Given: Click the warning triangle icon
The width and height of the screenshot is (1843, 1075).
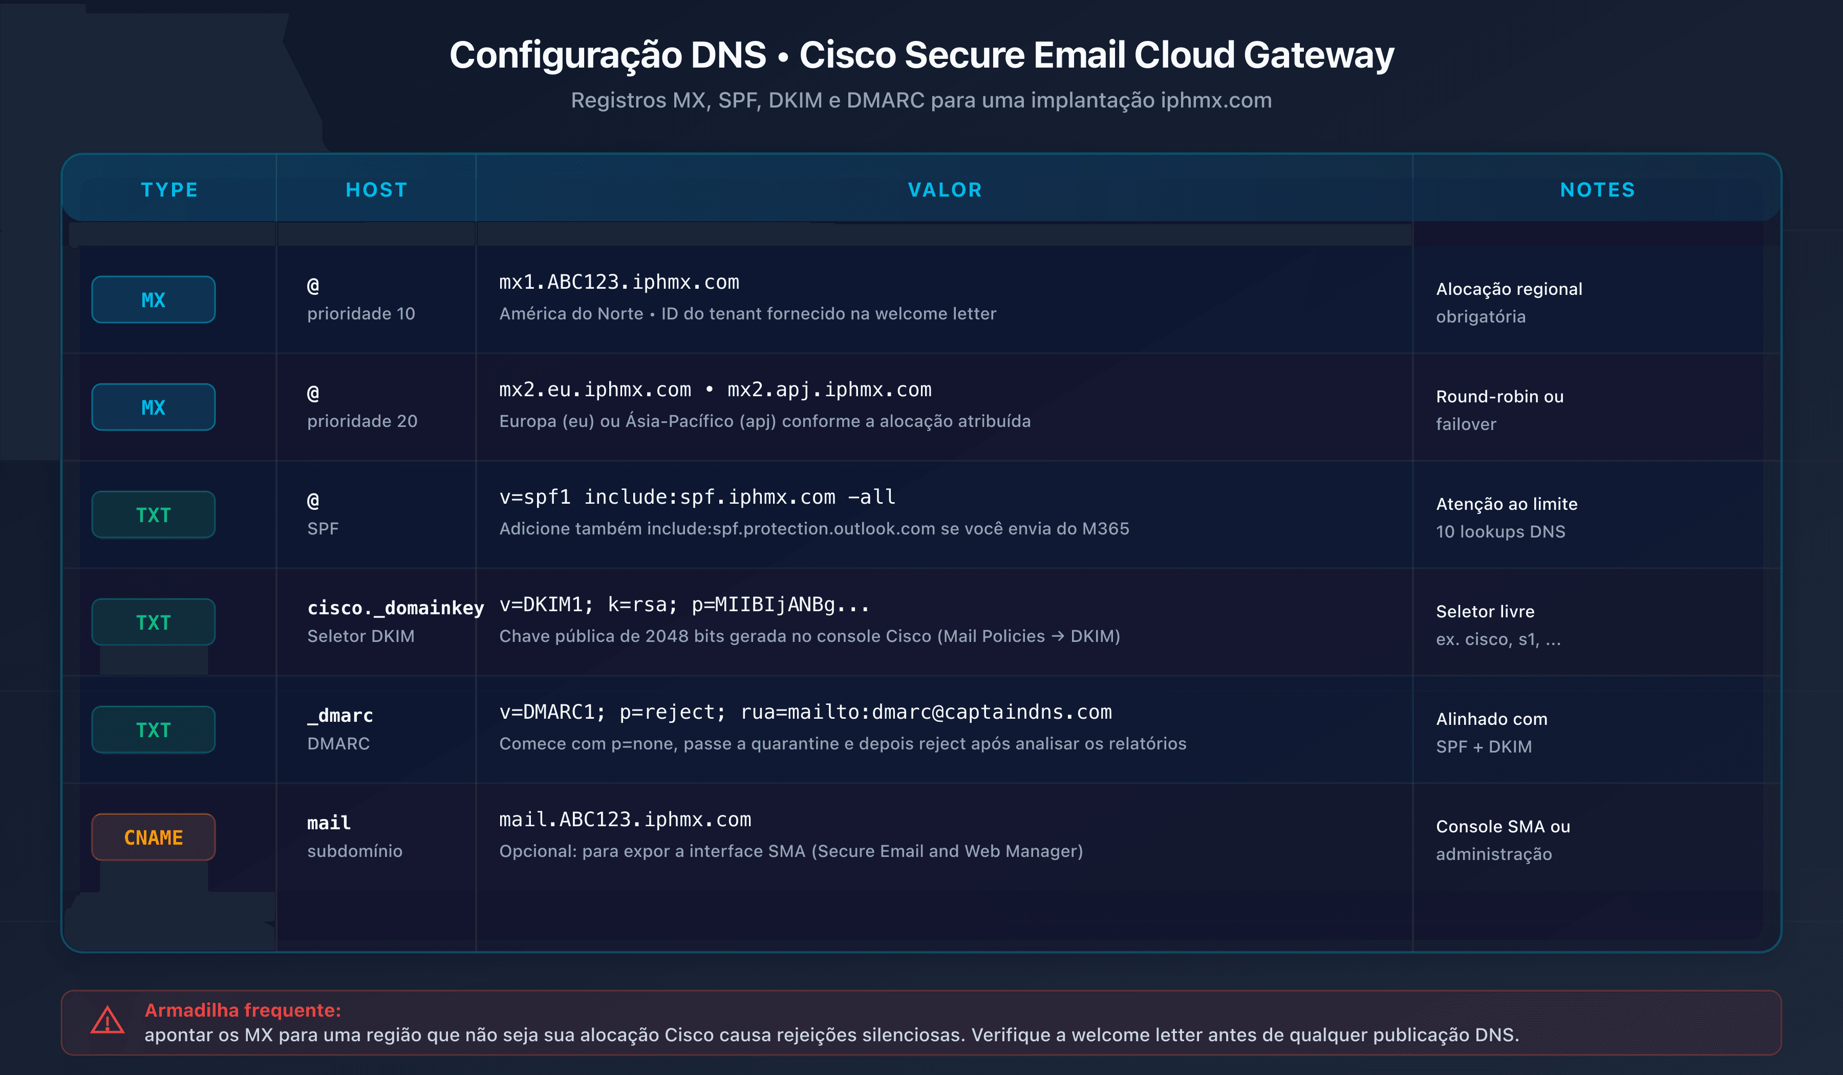Looking at the screenshot, I should tap(107, 1020).
